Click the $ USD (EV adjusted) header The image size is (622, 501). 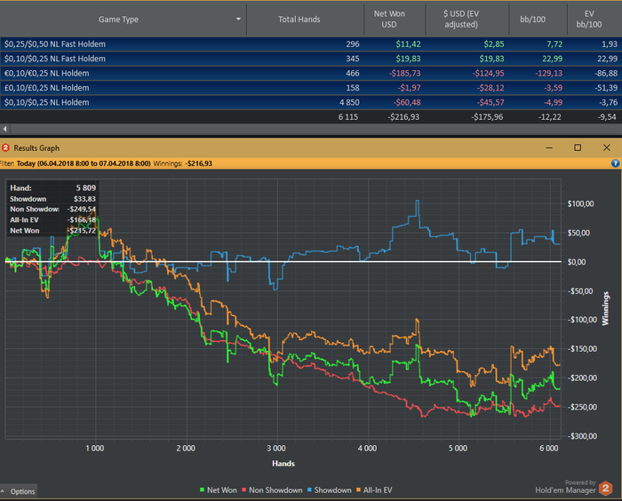click(461, 19)
